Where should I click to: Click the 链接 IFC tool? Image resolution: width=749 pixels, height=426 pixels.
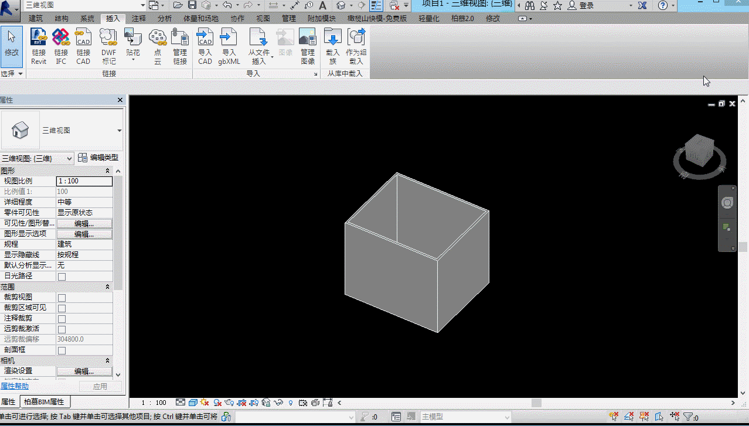tap(61, 46)
